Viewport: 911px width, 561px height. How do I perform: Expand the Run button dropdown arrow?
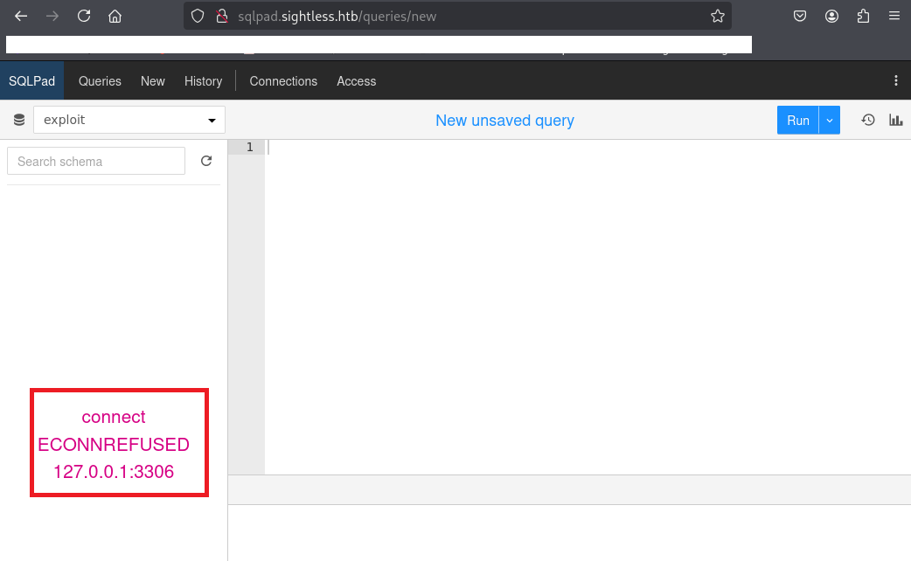click(x=830, y=121)
